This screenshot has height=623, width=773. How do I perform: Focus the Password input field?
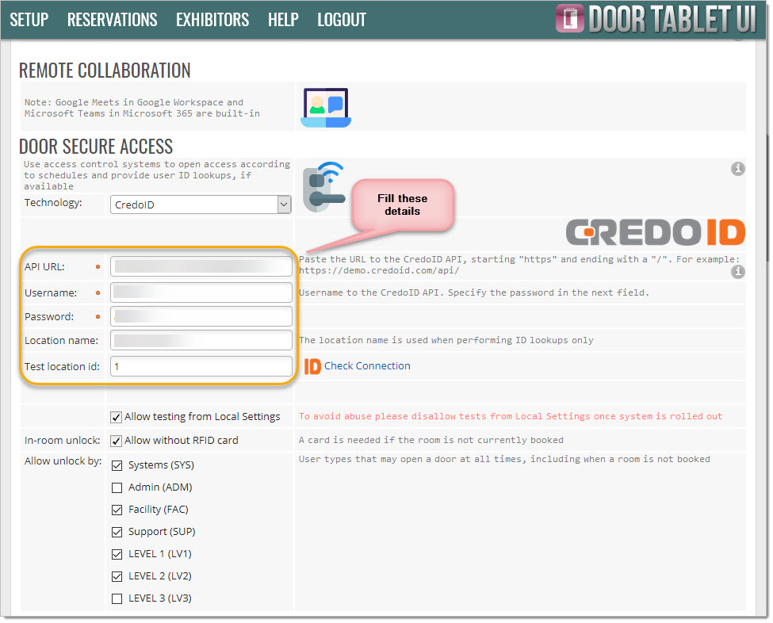[201, 316]
